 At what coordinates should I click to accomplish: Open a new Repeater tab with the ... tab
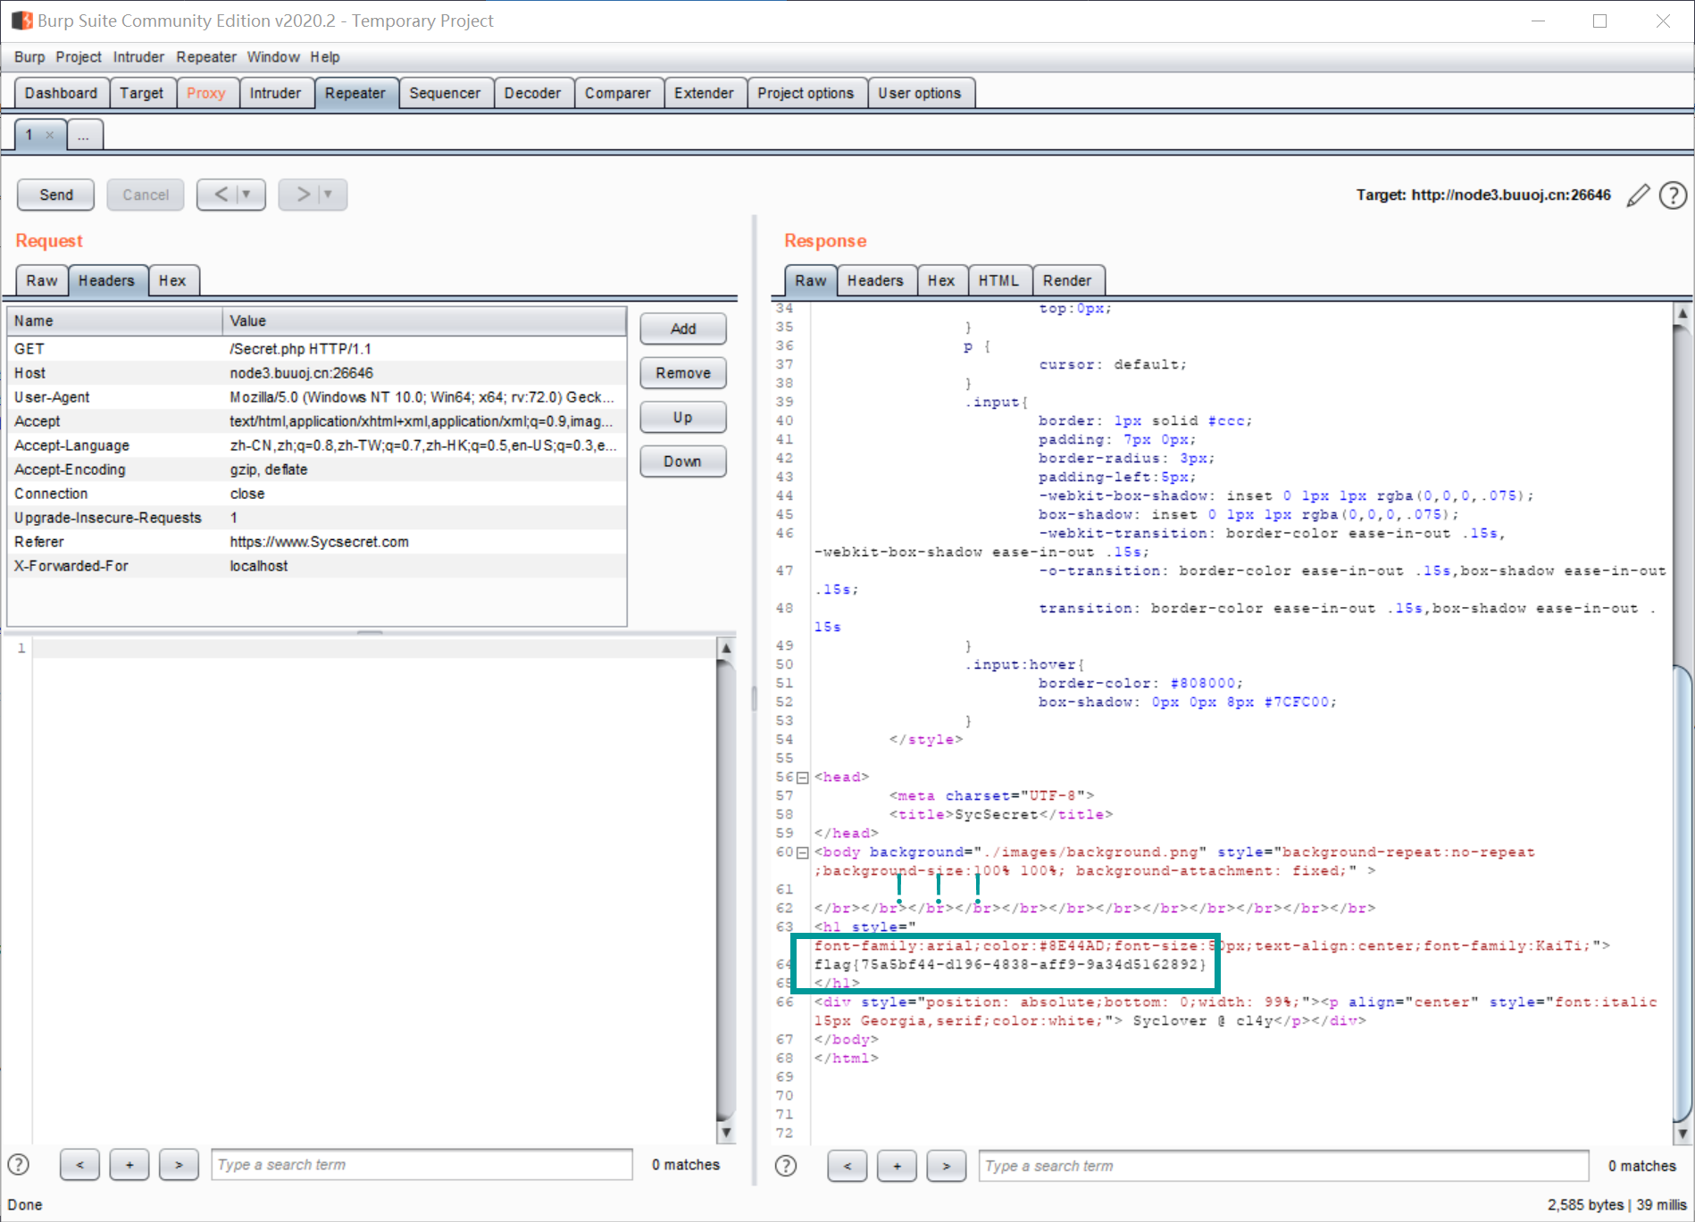83,136
